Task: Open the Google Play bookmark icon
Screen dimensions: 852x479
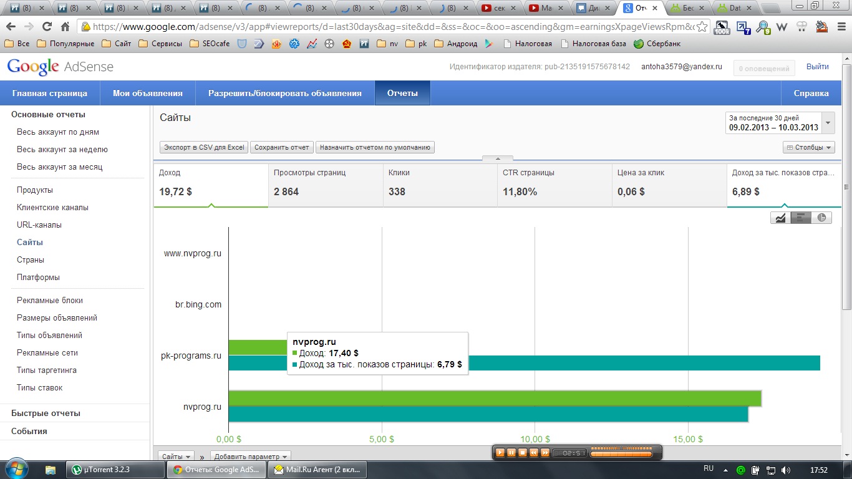Action: 490,44
